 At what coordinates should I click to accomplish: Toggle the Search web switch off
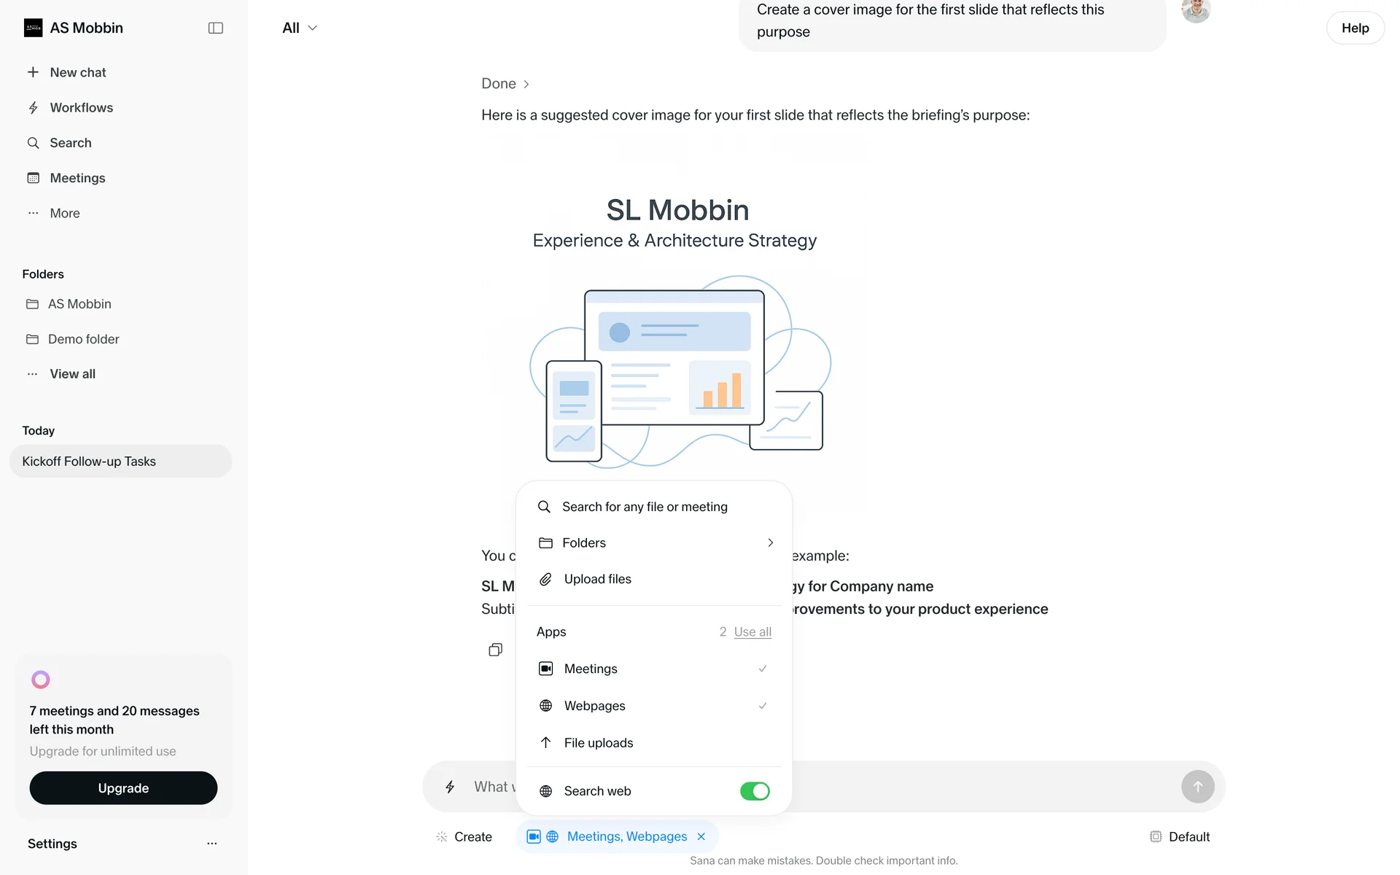click(x=754, y=791)
